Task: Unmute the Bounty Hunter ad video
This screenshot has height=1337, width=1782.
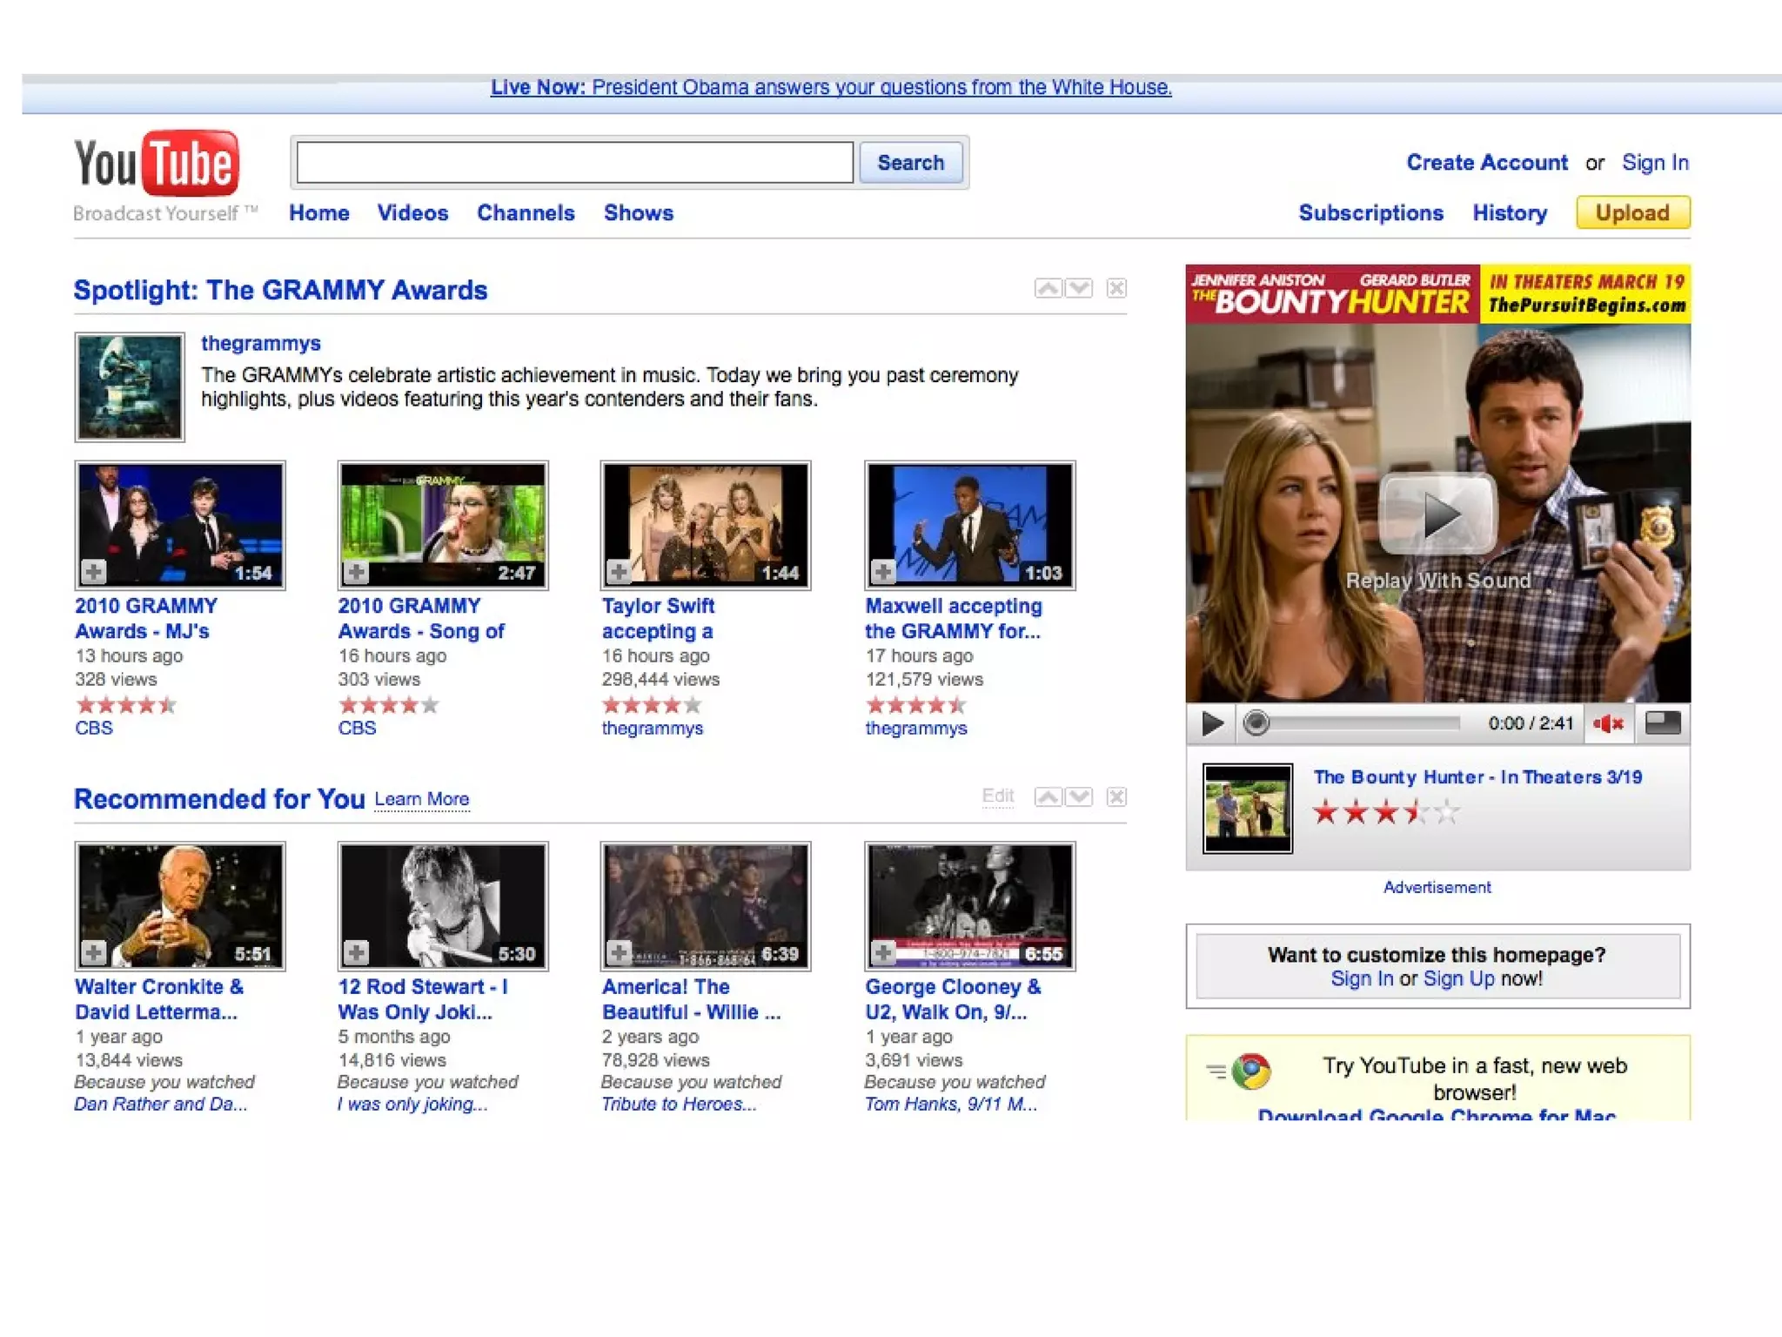Action: point(1608,723)
